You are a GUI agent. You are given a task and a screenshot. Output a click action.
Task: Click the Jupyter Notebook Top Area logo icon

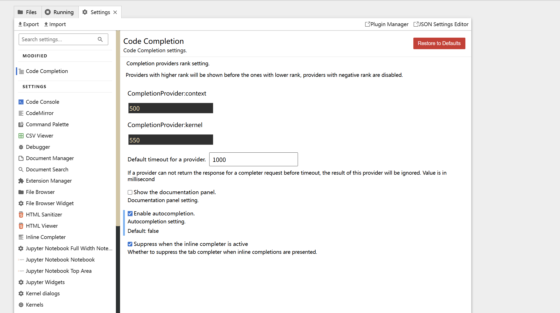coord(21,271)
